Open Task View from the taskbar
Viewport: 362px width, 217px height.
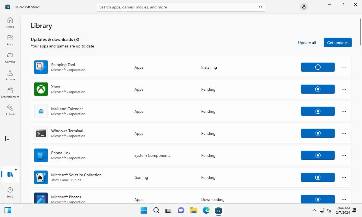click(169, 211)
